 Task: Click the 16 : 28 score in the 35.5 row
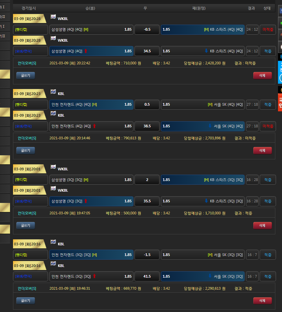coord(252,201)
